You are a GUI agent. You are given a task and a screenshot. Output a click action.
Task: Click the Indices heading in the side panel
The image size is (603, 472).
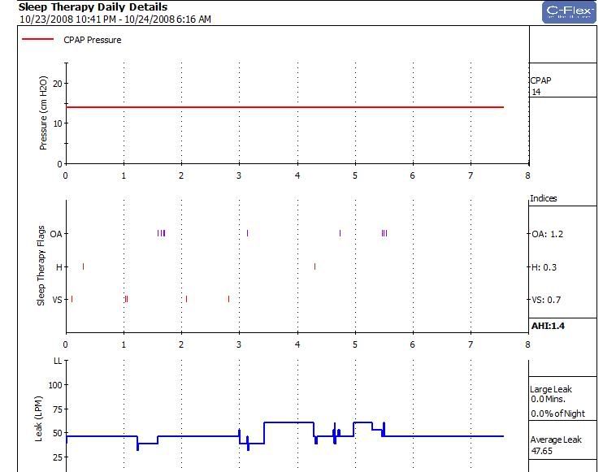pyautogui.click(x=544, y=199)
